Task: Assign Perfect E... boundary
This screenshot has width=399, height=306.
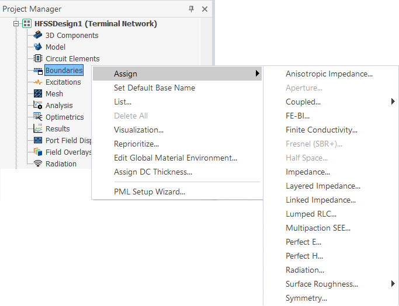Action: [x=303, y=242]
